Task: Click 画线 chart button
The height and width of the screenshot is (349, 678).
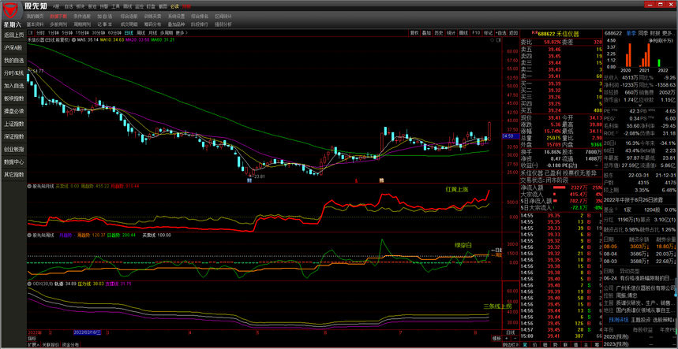Action: point(463,33)
